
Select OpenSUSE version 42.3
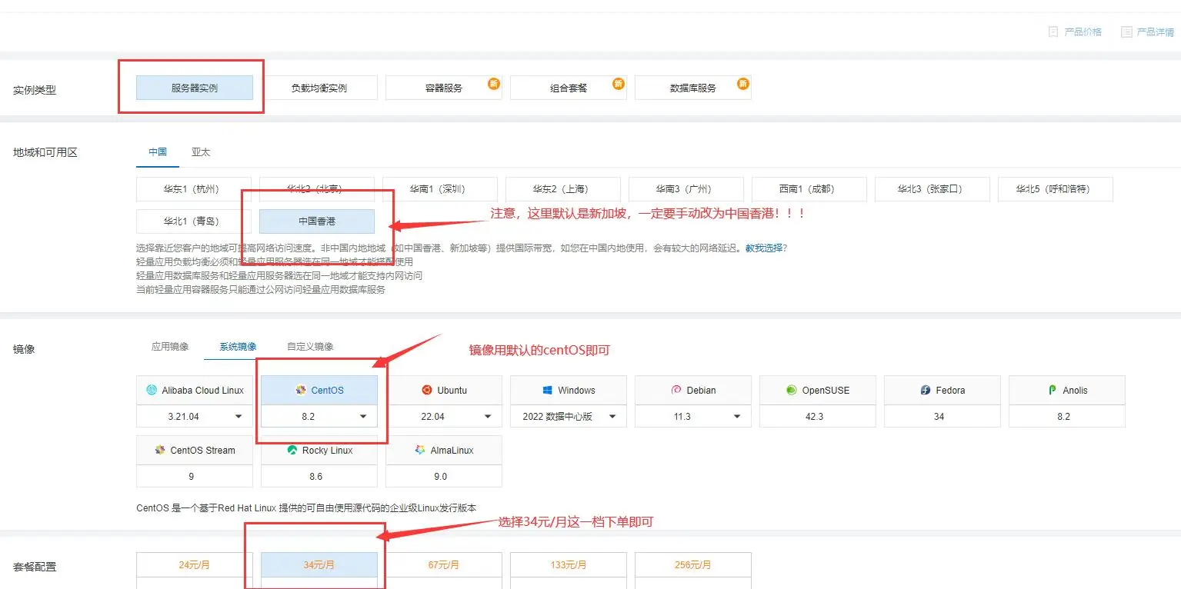tap(818, 416)
